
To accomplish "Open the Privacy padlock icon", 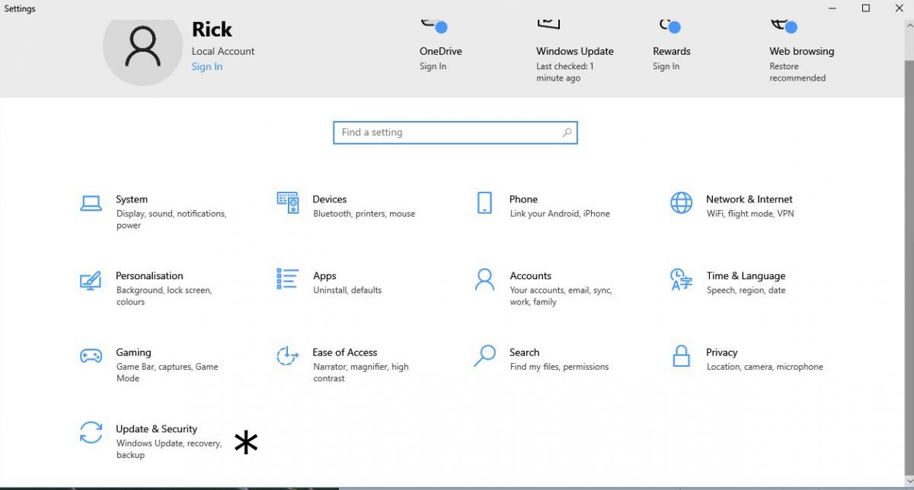I will pos(682,355).
